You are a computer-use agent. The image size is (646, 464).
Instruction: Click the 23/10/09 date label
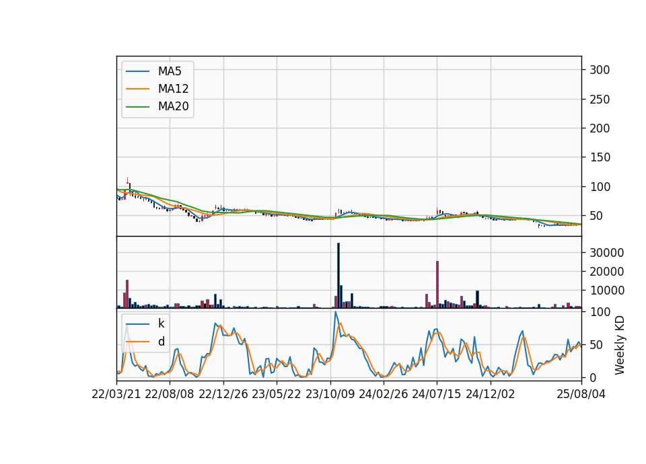[x=330, y=394]
